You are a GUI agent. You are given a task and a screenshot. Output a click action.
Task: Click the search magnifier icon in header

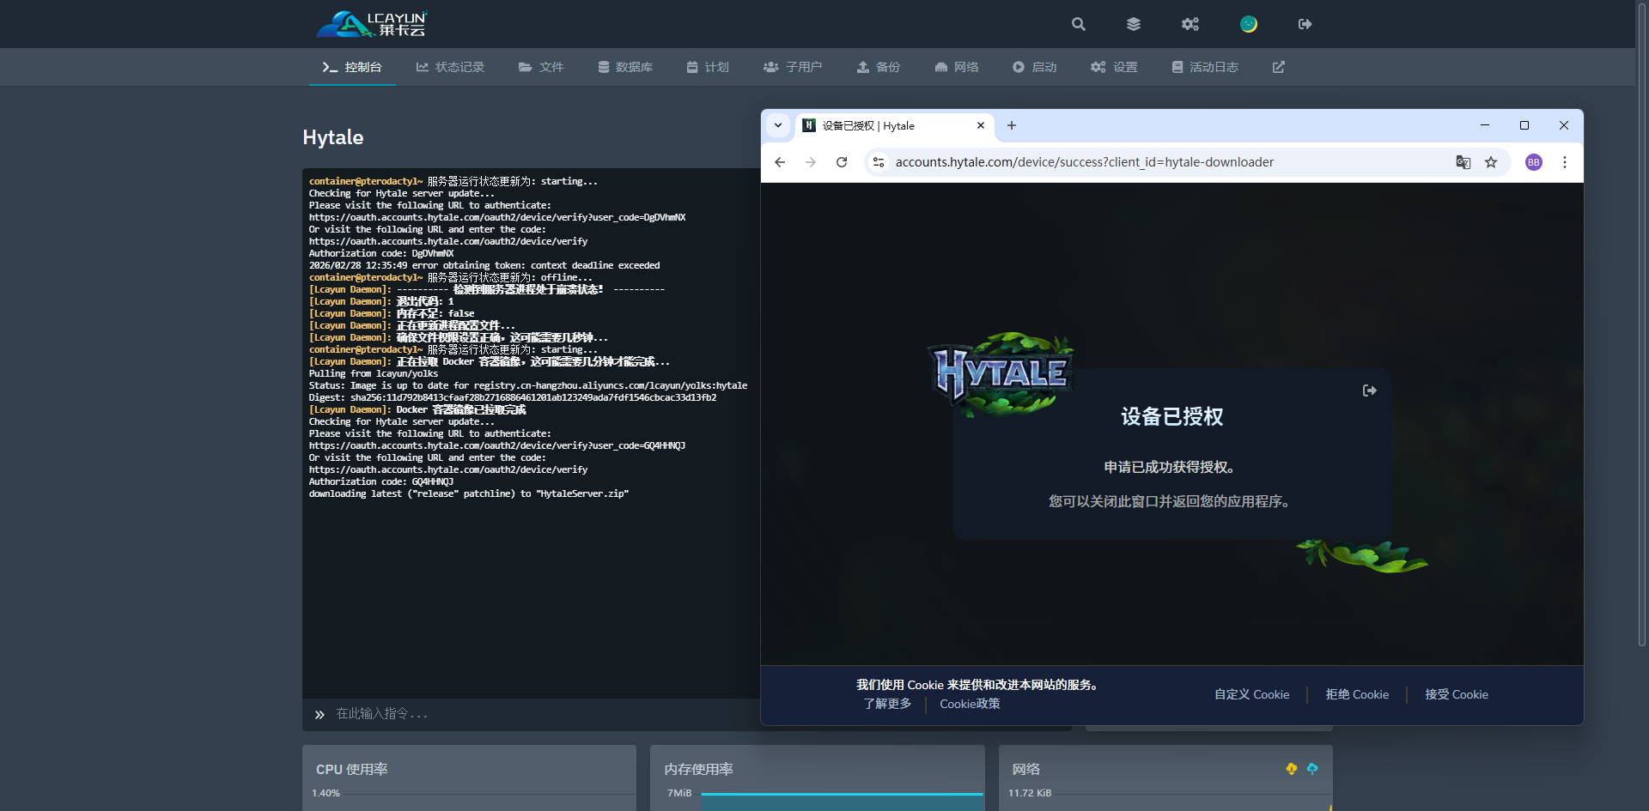pyautogui.click(x=1079, y=24)
